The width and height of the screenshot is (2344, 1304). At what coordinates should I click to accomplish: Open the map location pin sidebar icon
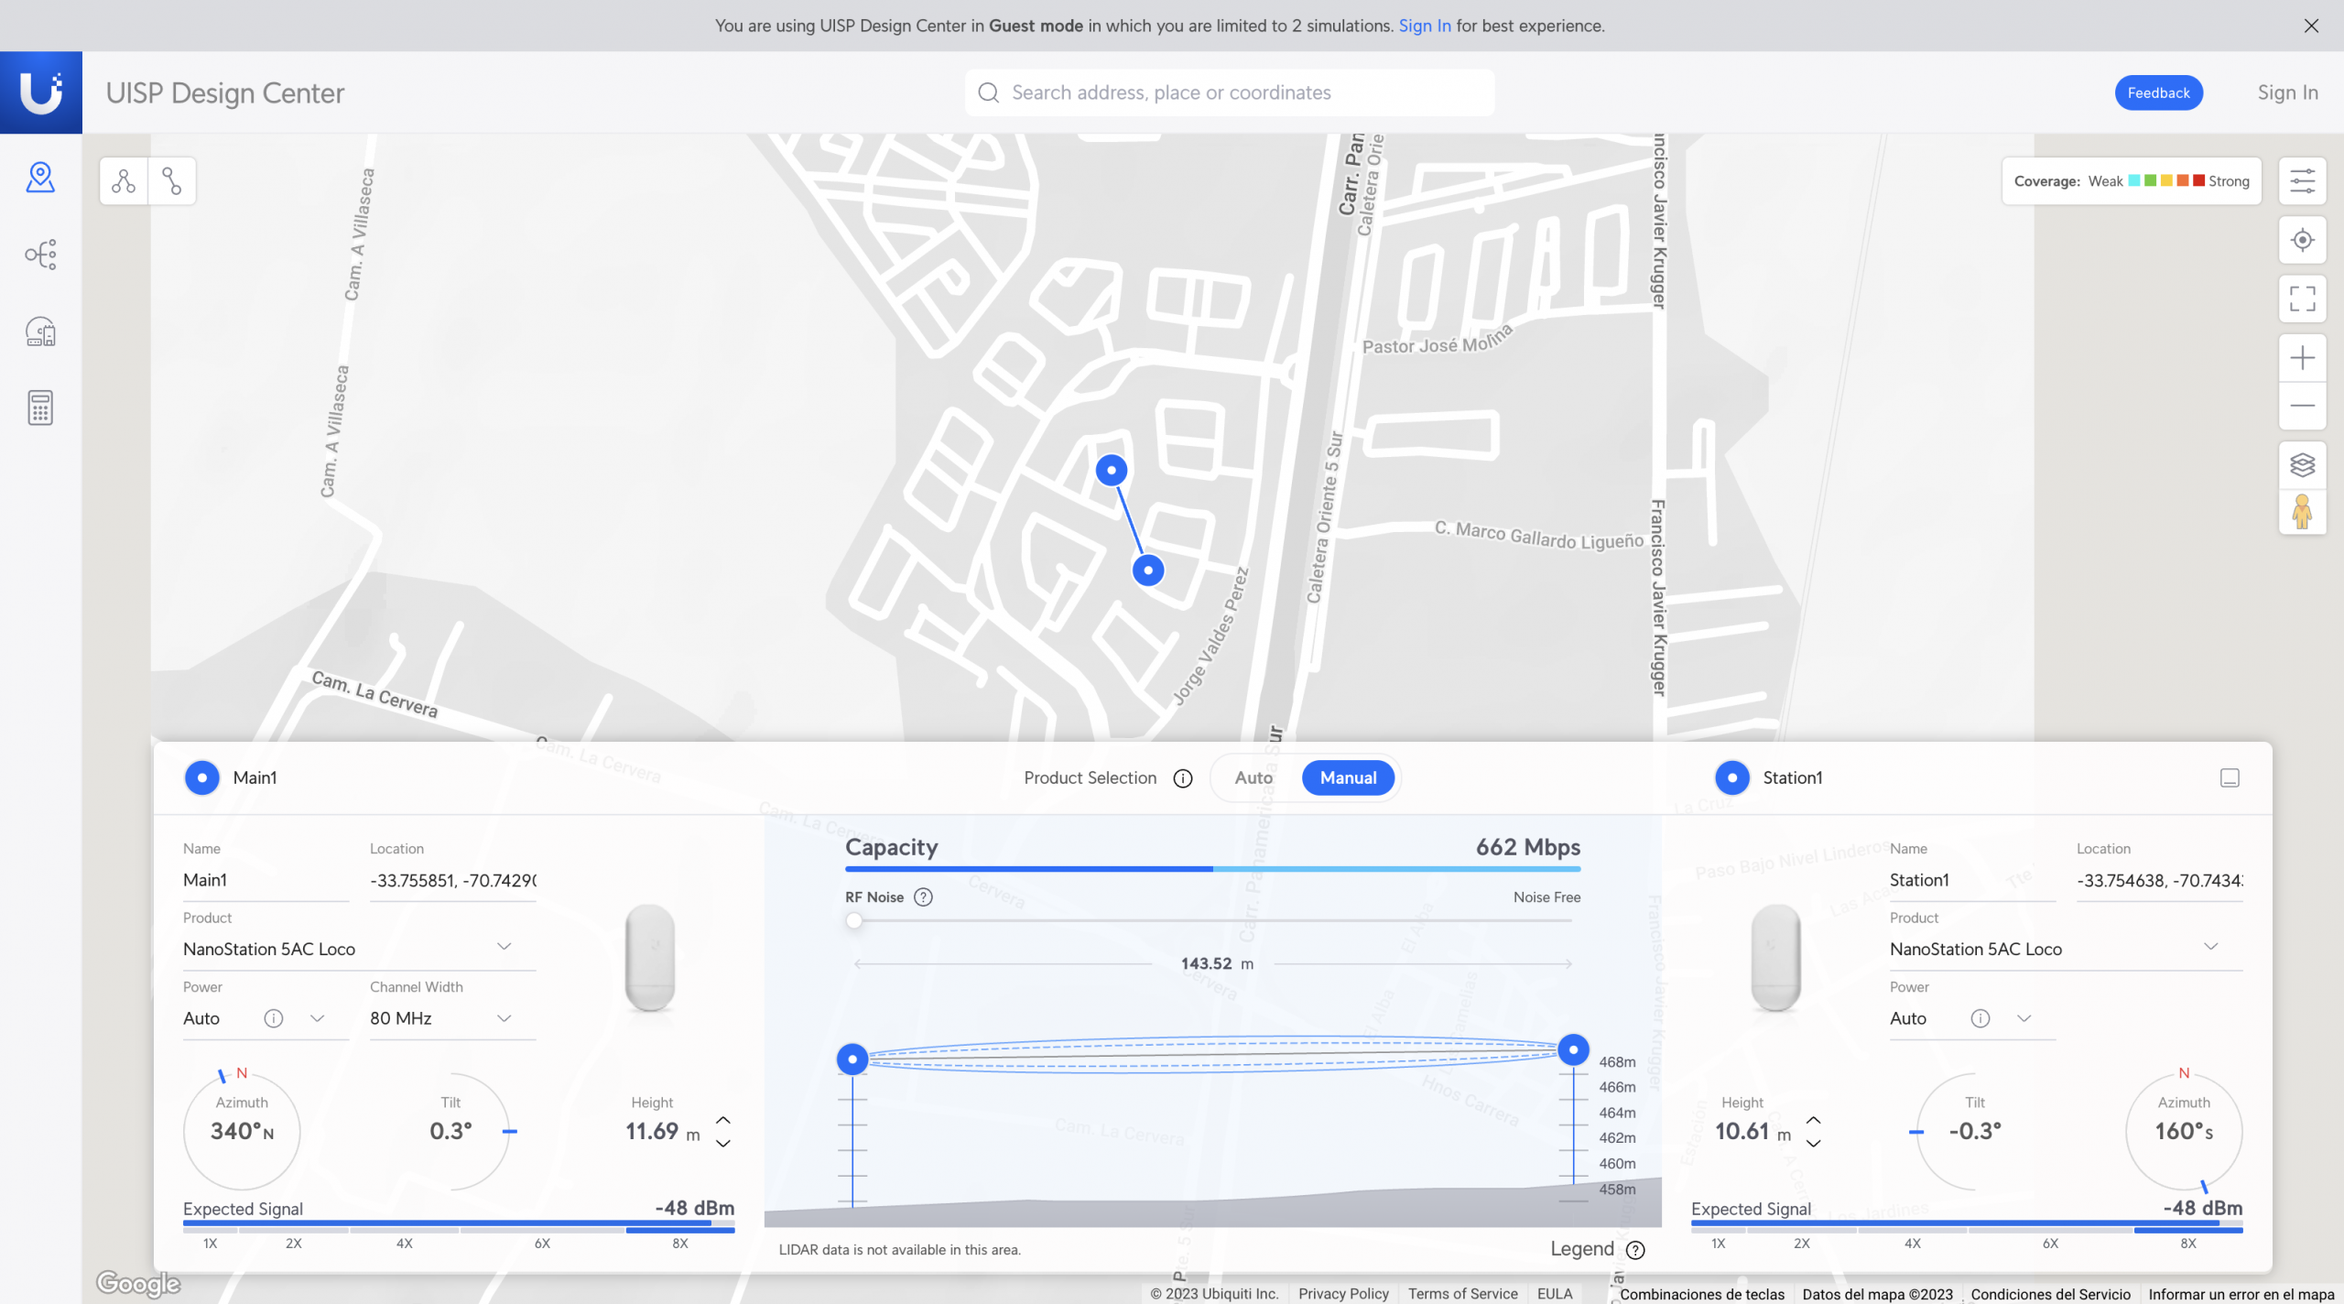click(40, 178)
